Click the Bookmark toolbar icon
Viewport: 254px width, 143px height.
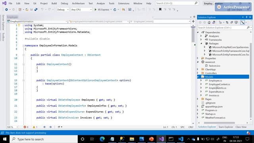(160, 10)
